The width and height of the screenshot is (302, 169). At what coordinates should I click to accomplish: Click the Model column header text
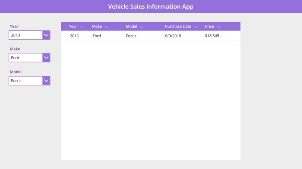pyautogui.click(x=131, y=26)
